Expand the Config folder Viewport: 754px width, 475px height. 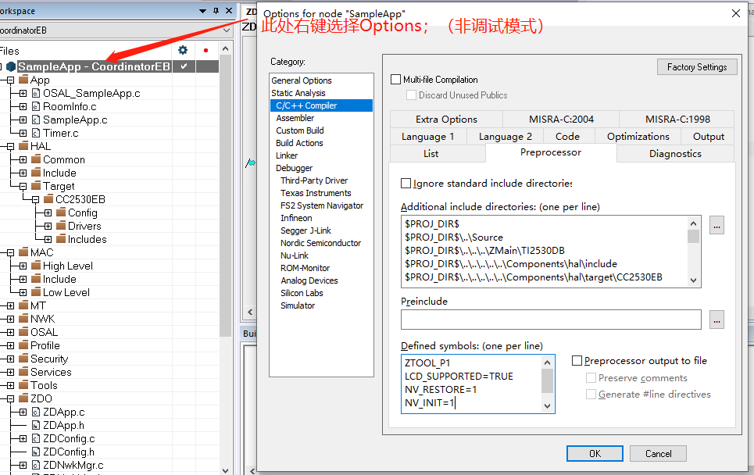(x=48, y=212)
